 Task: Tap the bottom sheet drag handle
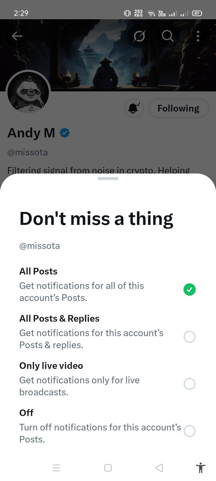click(x=108, y=178)
